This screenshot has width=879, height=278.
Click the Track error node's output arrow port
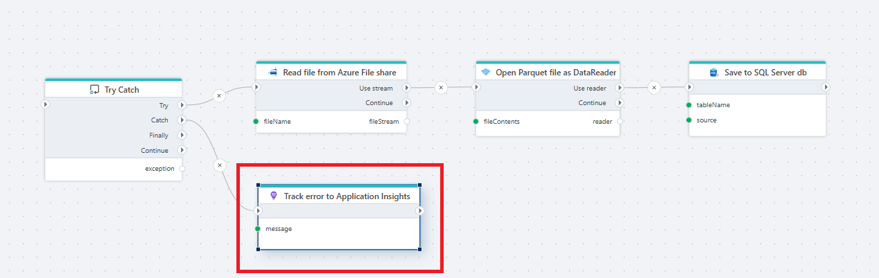(419, 211)
